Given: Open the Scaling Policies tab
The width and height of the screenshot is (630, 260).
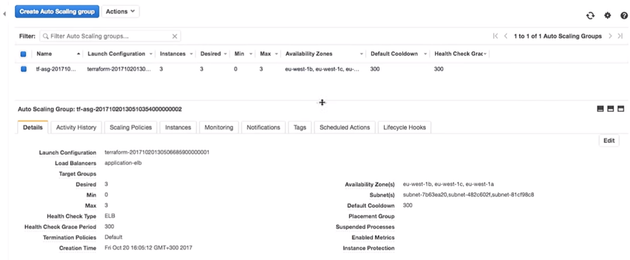Looking at the screenshot, I should coord(131,127).
